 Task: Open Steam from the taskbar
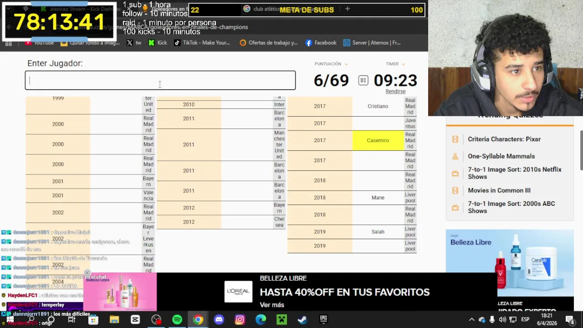pos(302,320)
